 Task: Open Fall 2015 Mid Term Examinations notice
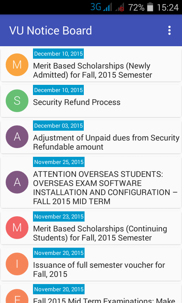click(91, 293)
